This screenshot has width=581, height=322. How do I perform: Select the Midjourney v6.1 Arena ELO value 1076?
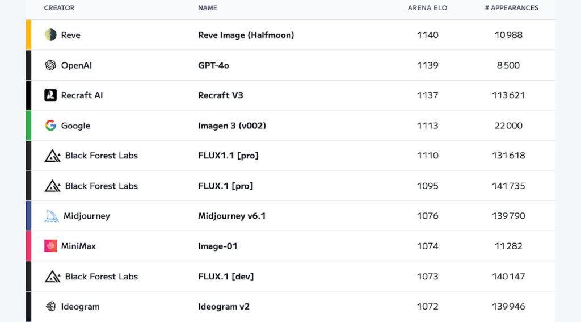coord(428,216)
